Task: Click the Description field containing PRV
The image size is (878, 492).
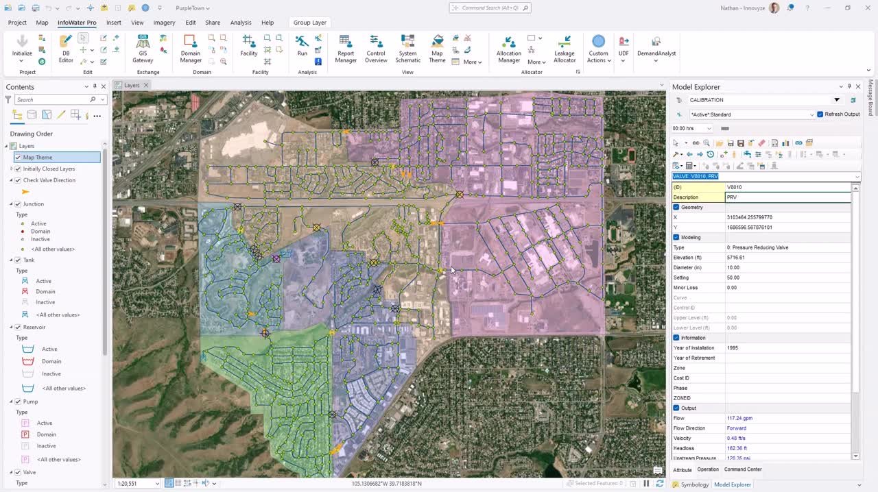Action: point(787,197)
